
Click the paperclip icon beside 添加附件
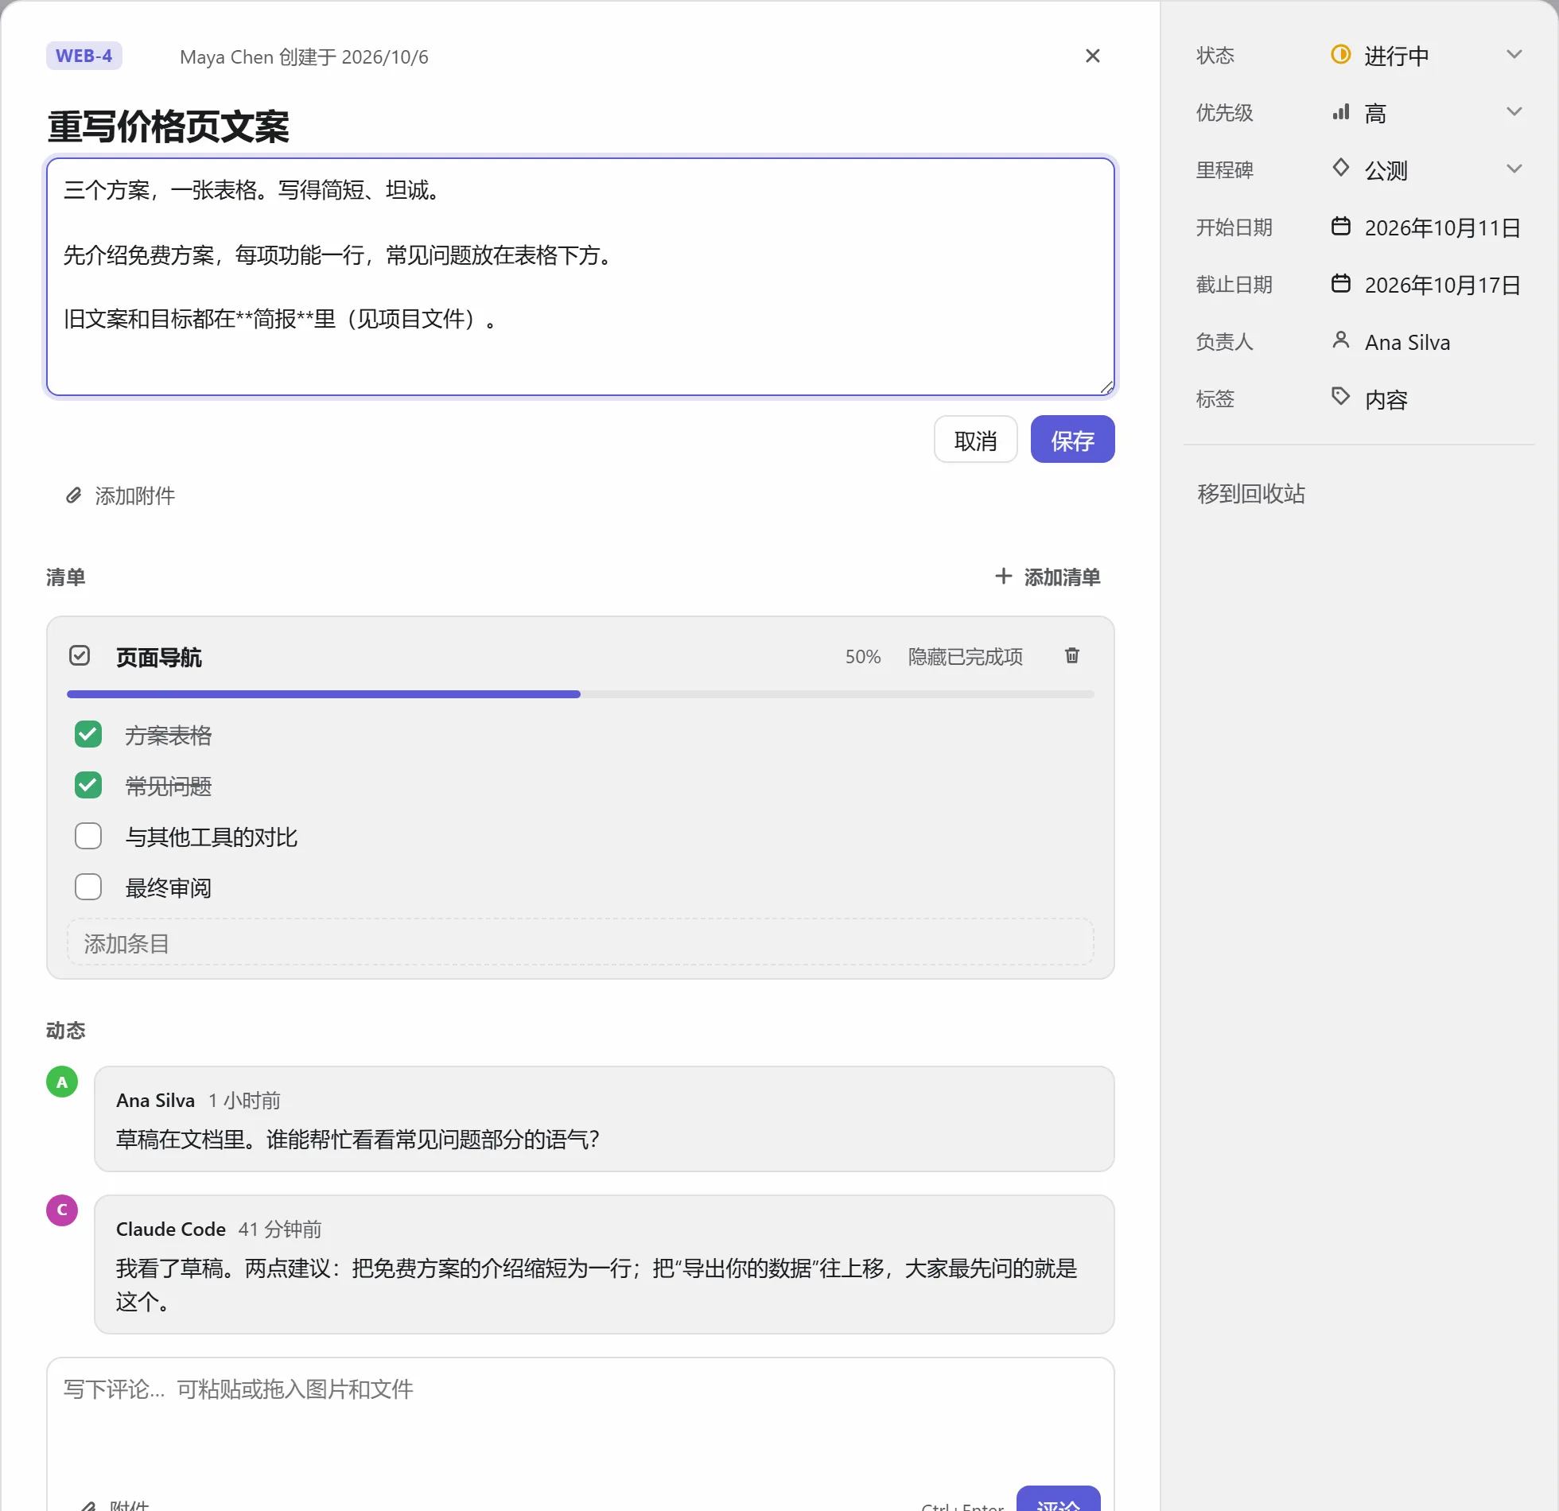click(73, 495)
